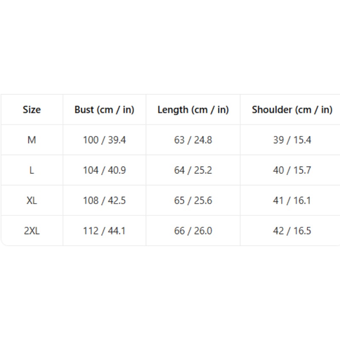
Task: Select the Bust (cm / in) header
Action: pyautogui.click(x=104, y=110)
